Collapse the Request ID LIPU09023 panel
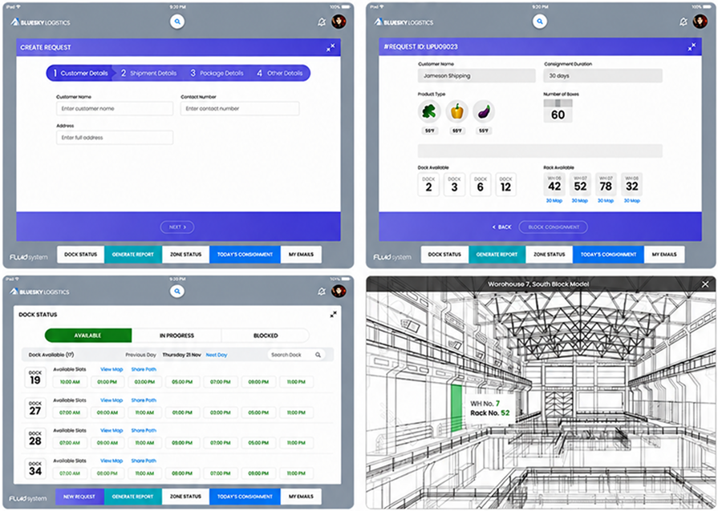This screenshot has width=718, height=511. coord(692,46)
